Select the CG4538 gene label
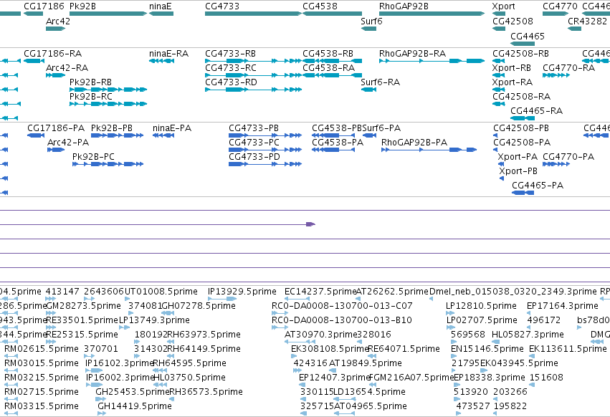 pos(320,6)
